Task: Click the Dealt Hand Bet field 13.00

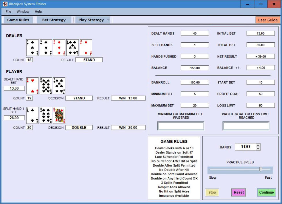Action: click(x=14, y=88)
